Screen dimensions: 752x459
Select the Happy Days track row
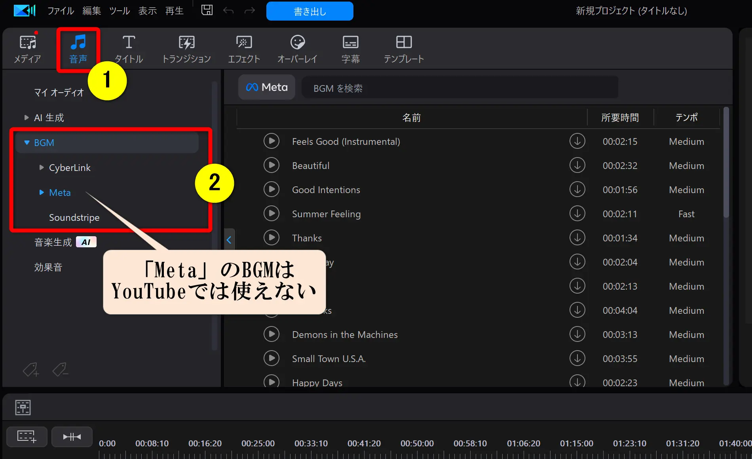478,382
